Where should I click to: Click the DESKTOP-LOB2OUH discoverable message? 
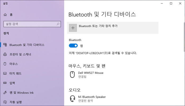tap(103, 53)
